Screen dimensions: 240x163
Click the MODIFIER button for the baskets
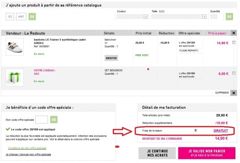click(x=111, y=58)
